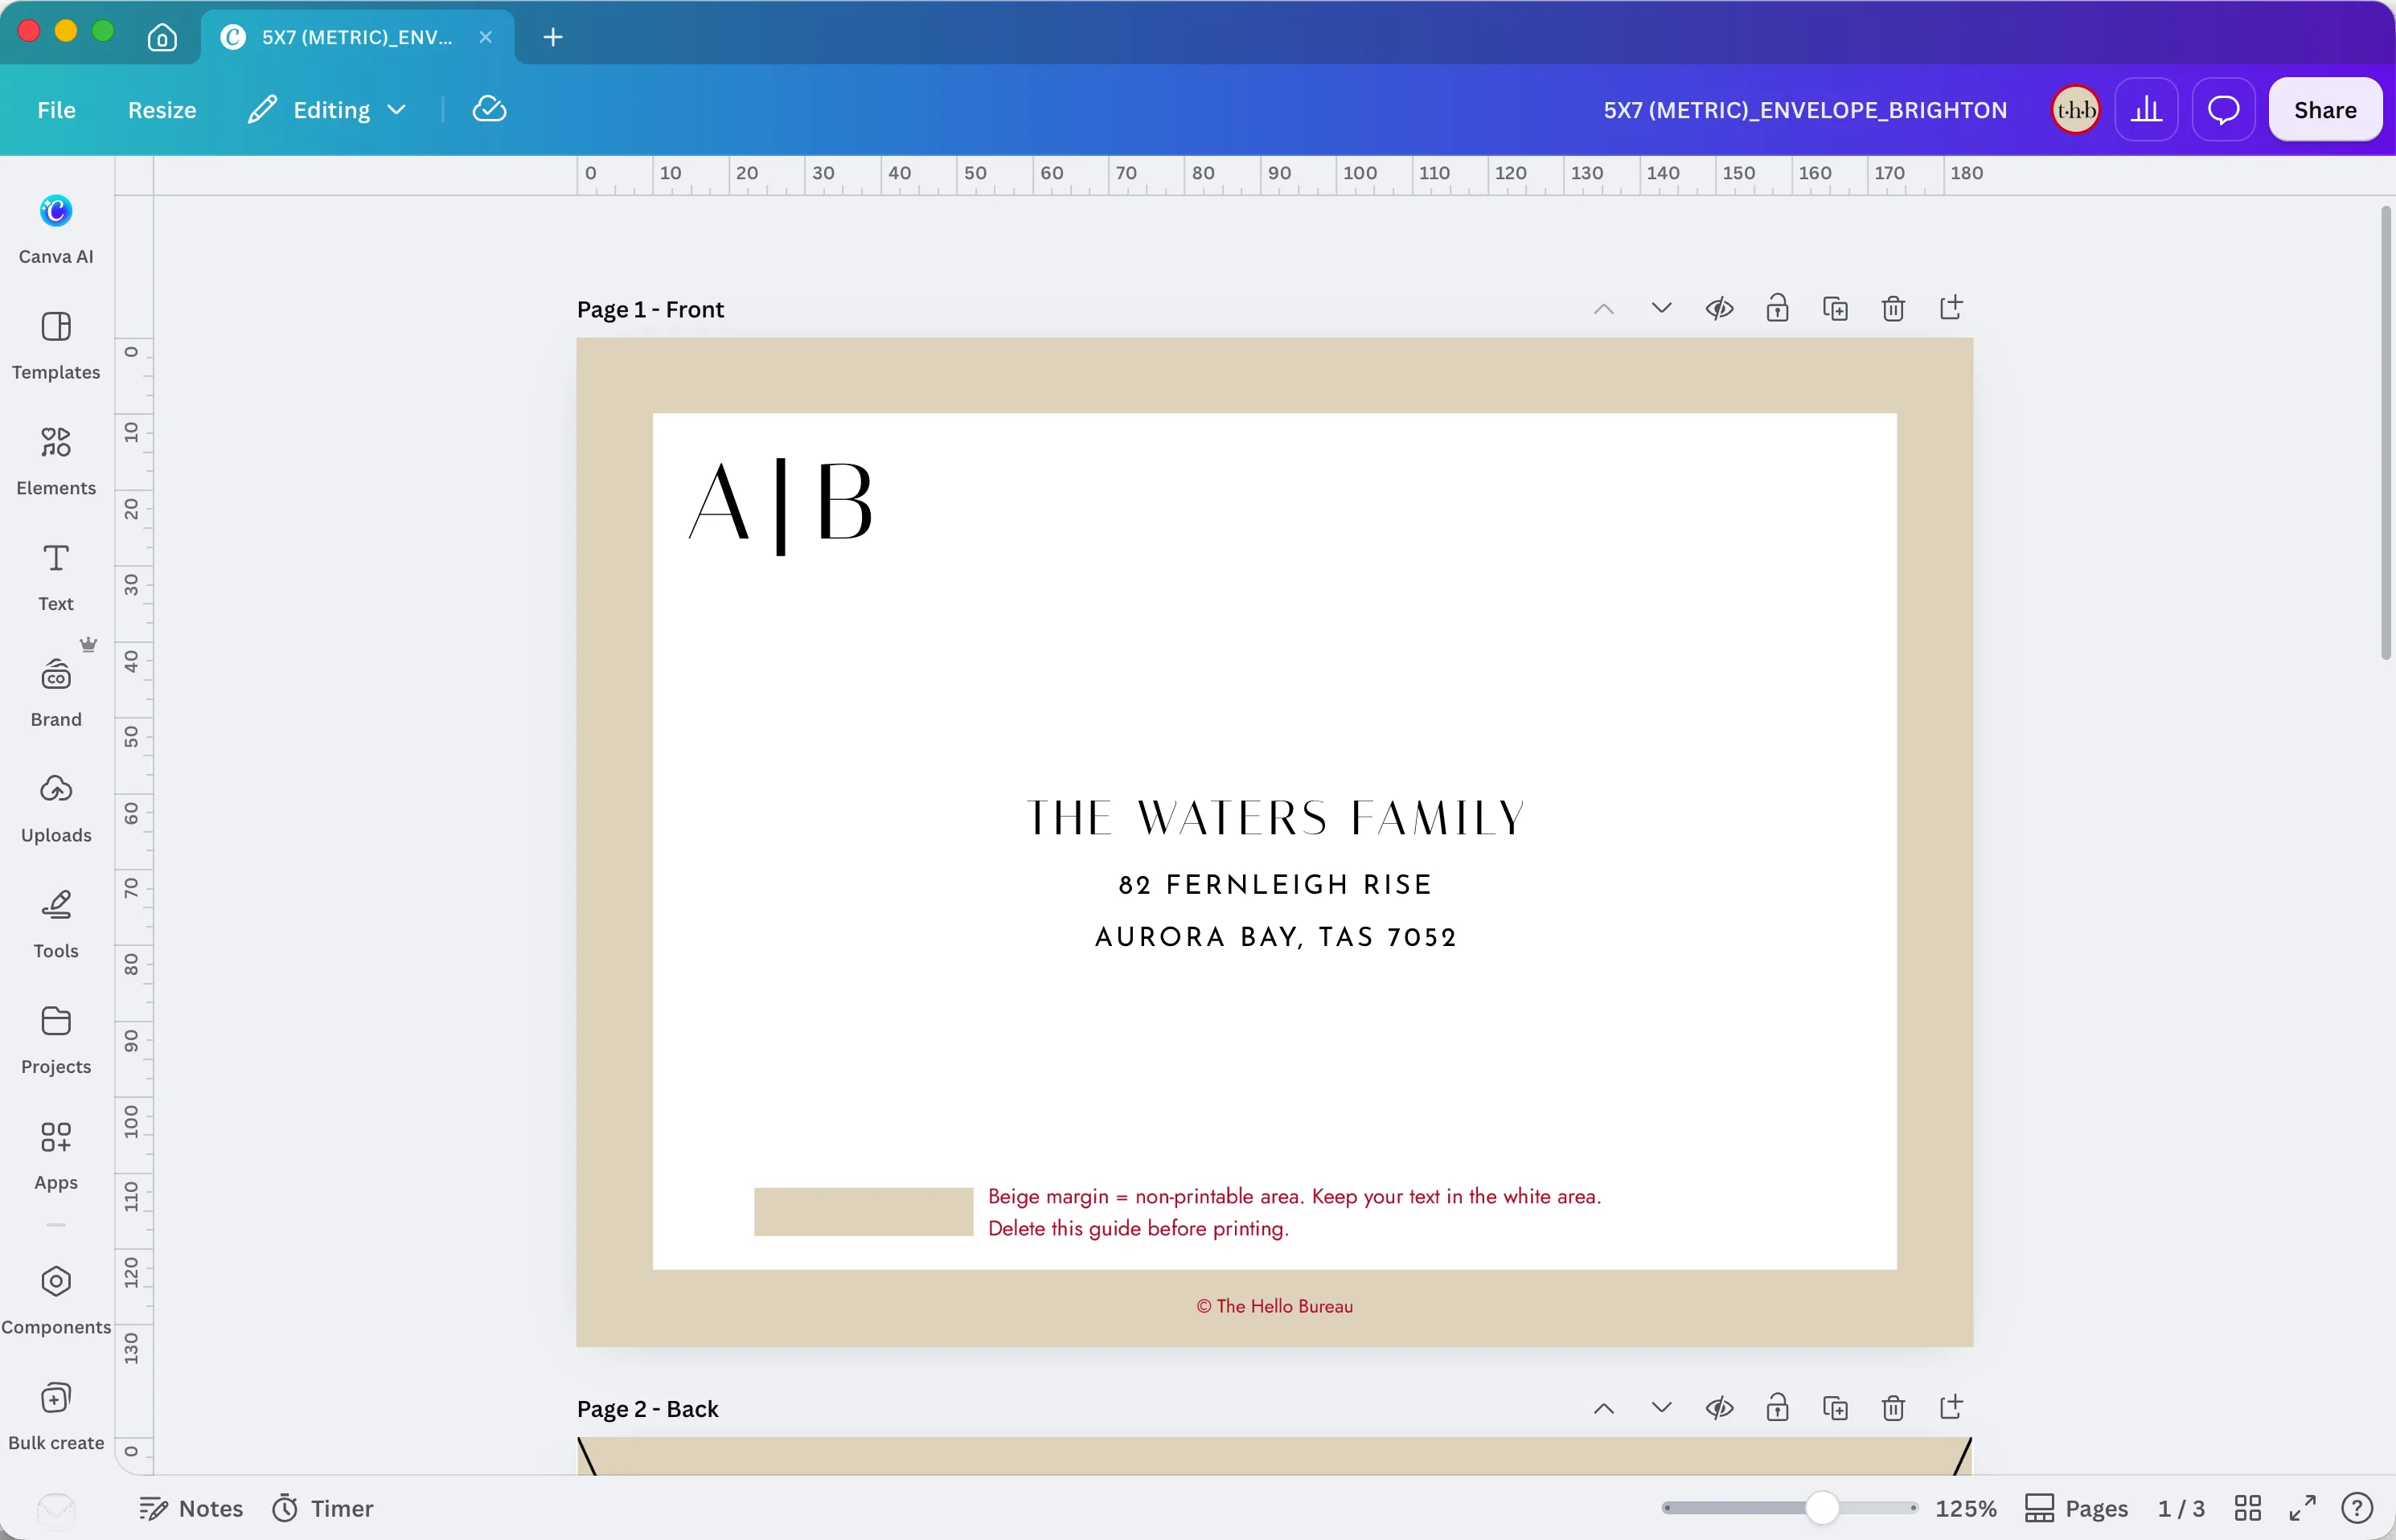
Task: Hide Page 1 - Front
Action: (1719, 309)
